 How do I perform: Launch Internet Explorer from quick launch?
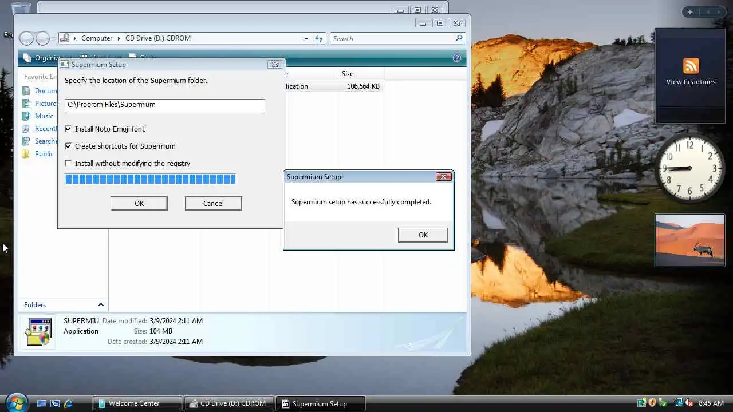[68, 403]
